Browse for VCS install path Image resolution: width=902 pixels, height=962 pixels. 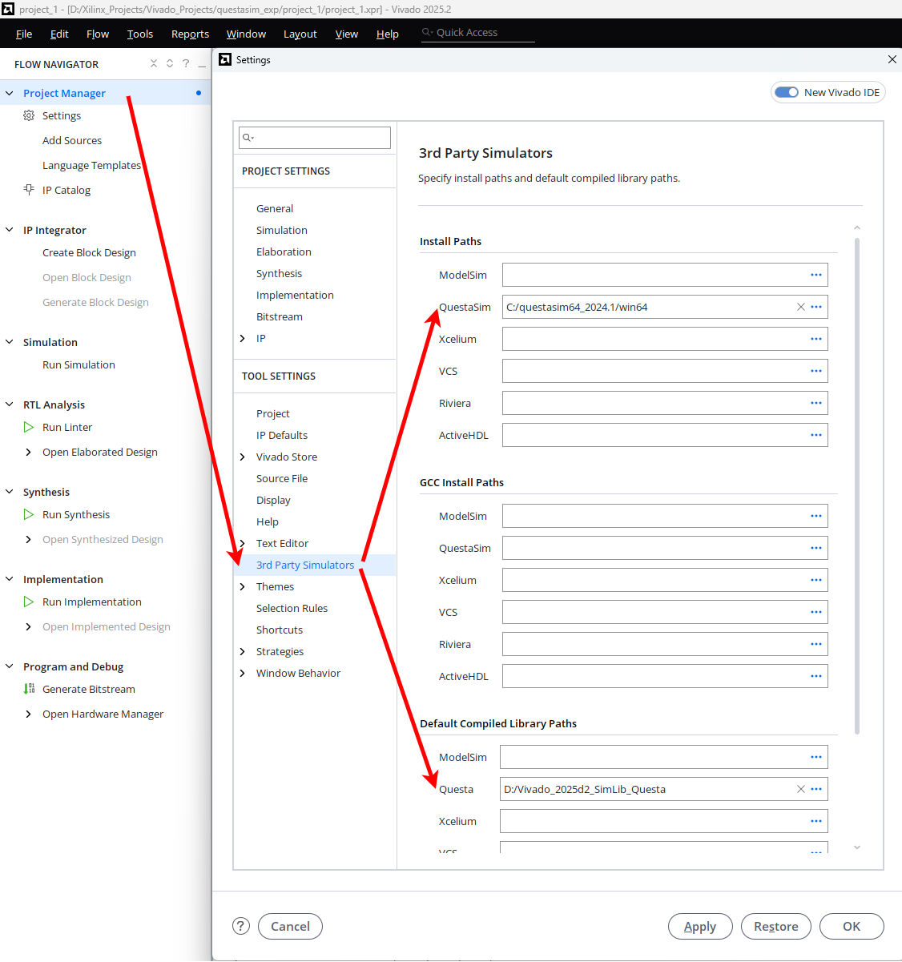coord(816,371)
